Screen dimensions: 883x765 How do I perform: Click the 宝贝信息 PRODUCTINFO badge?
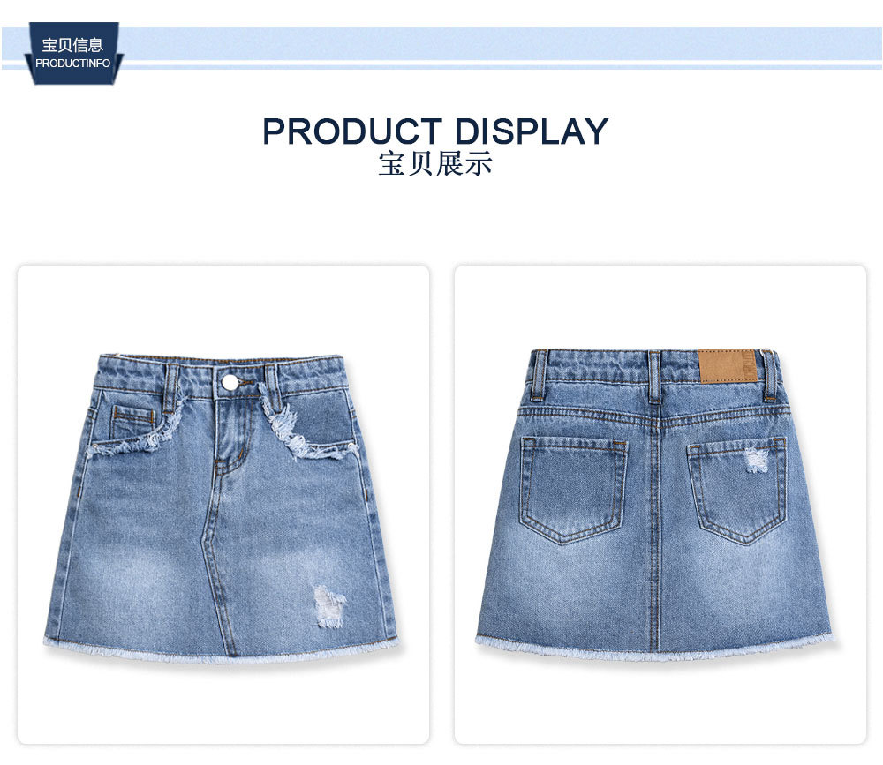pyautogui.click(x=73, y=54)
